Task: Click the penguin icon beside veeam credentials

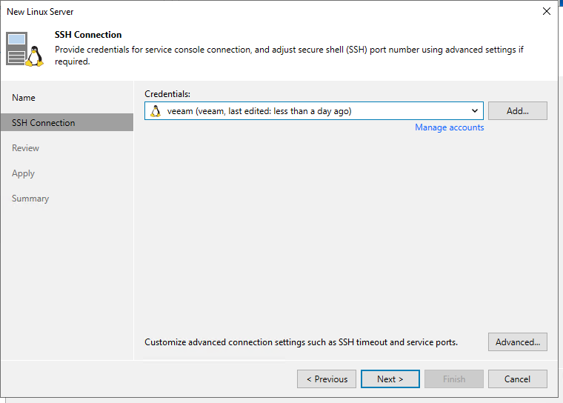Action: pyautogui.click(x=156, y=111)
